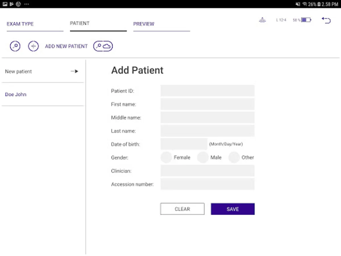Open the three-dot notification overflow
This screenshot has width=341, height=256.
pyautogui.click(x=26, y=4)
